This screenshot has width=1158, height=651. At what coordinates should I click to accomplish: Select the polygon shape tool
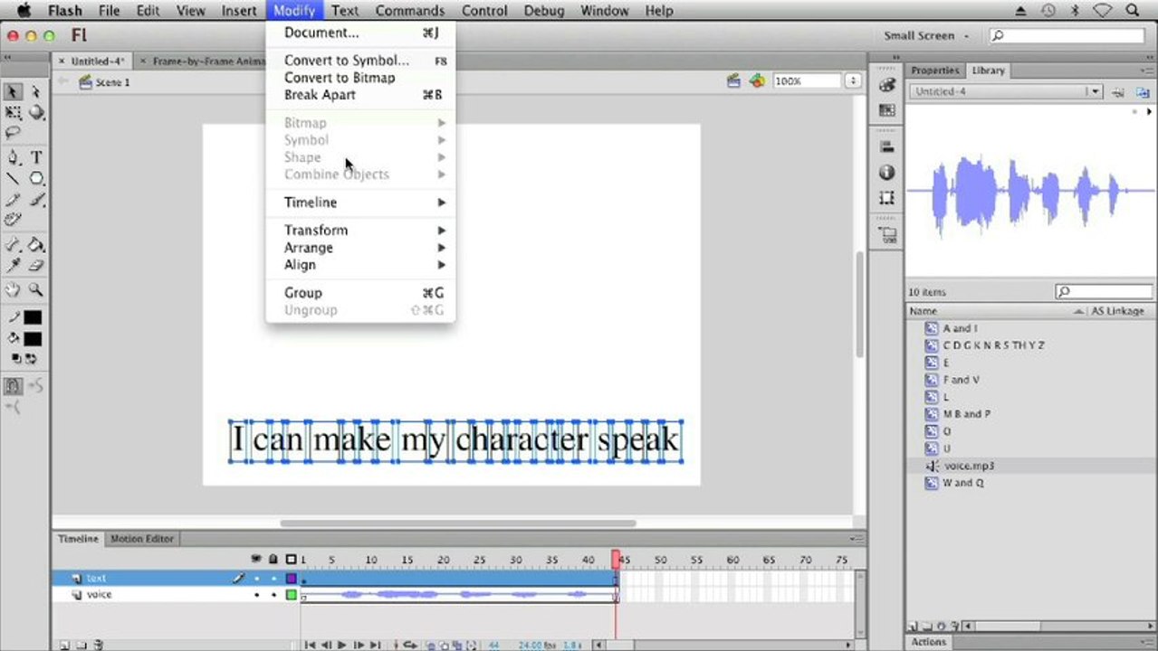(x=36, y=178)
